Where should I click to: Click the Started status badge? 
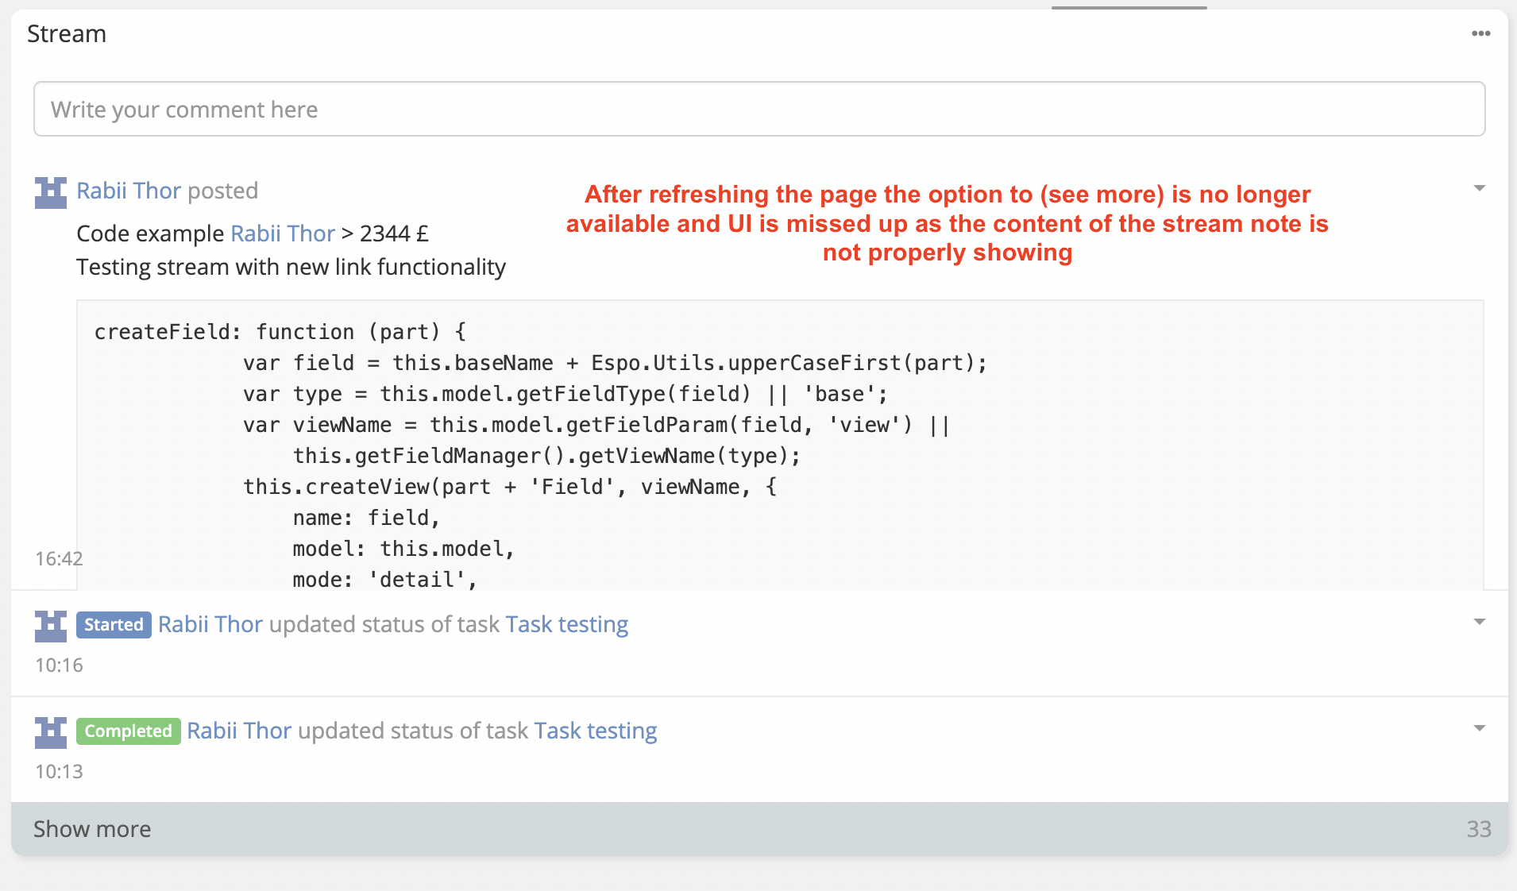(114, 625)
